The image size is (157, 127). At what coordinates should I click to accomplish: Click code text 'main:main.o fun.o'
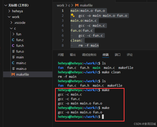pyautogui.click(x=88, y=10)
